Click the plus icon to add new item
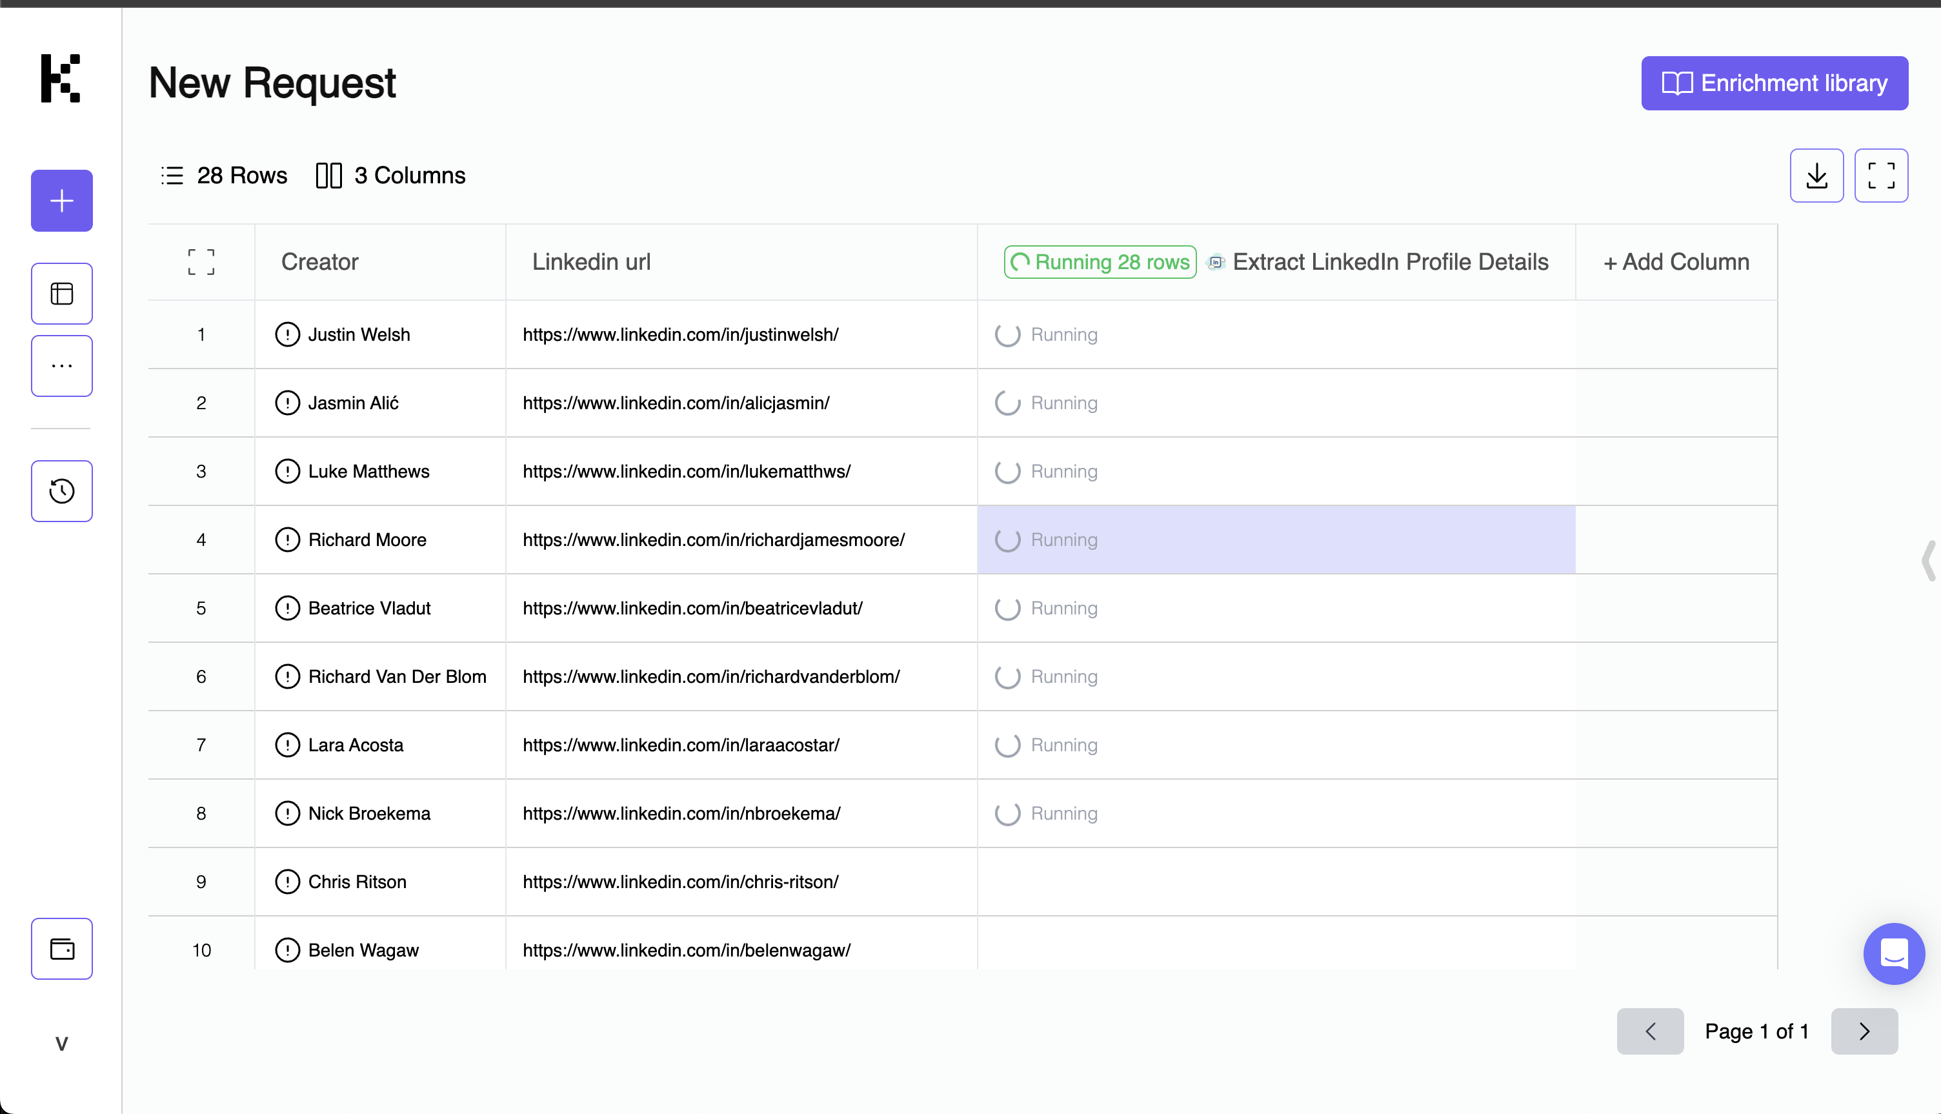Viewport: 1941px width, 1114px height. point(61,200)
